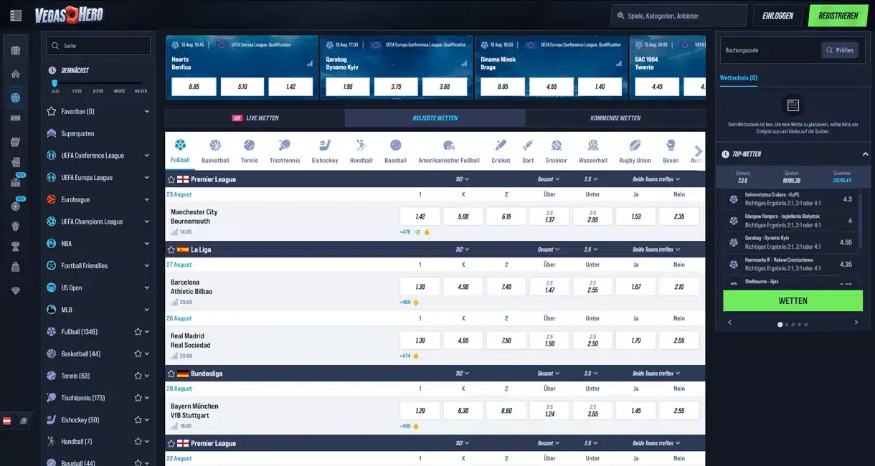Open the Gesamt dropdown in Bundesliga header
Screen dimensions: 875x466
(549, 374)
